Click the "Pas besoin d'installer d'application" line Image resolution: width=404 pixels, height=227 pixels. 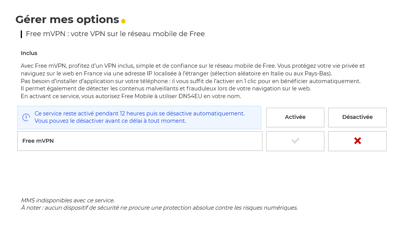[190, 81]
